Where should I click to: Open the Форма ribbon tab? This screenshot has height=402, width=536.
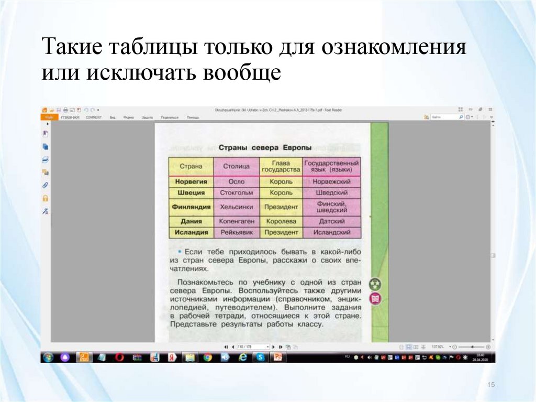coord(129,117)
